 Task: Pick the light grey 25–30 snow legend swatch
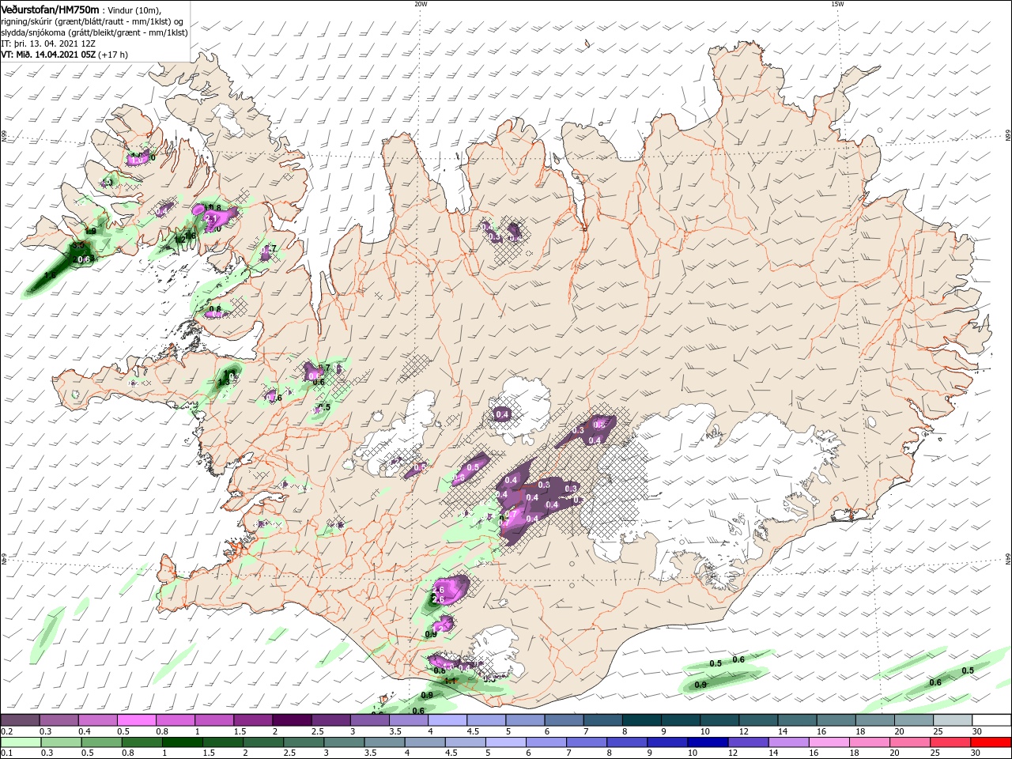952,720
